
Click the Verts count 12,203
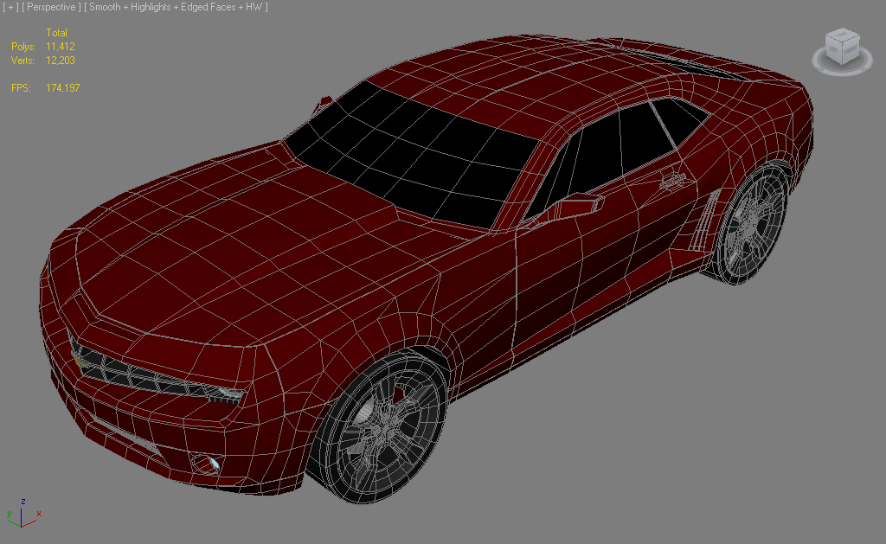pyautogui.click(x=61, y=61)
